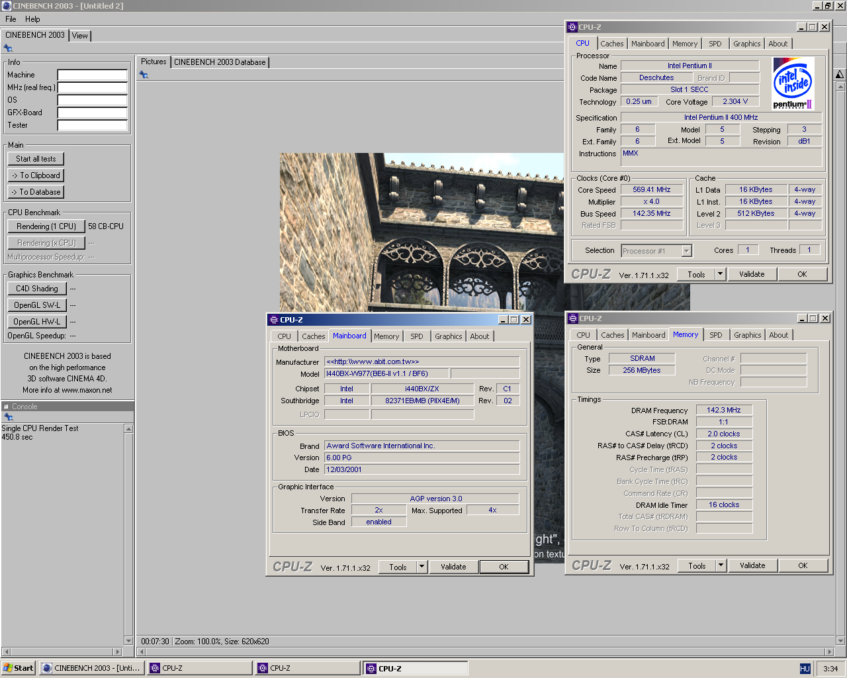Open the File menu
The height and width of the screenshot is (678, 847).
point(11,19)
